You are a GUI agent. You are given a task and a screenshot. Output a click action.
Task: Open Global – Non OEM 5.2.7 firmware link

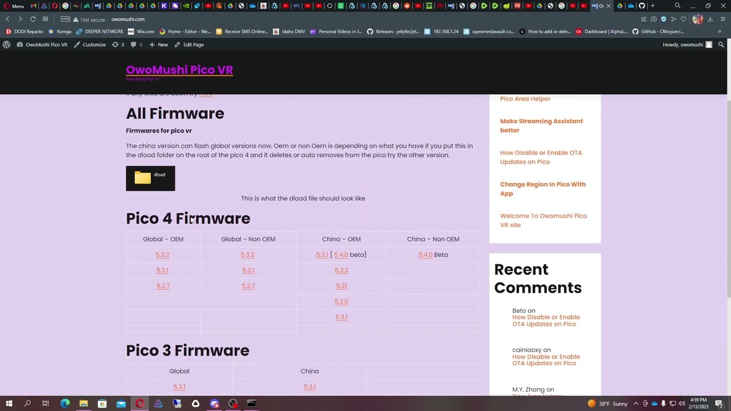[248, 285]
